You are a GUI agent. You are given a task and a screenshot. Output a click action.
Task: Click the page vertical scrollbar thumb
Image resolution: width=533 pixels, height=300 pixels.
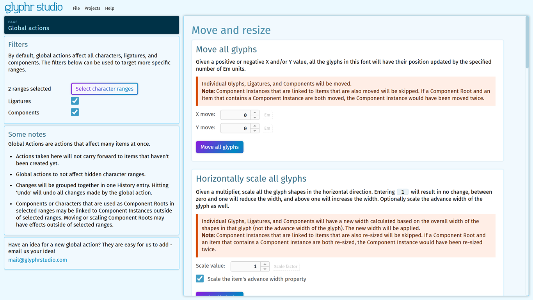coord(527,42)
